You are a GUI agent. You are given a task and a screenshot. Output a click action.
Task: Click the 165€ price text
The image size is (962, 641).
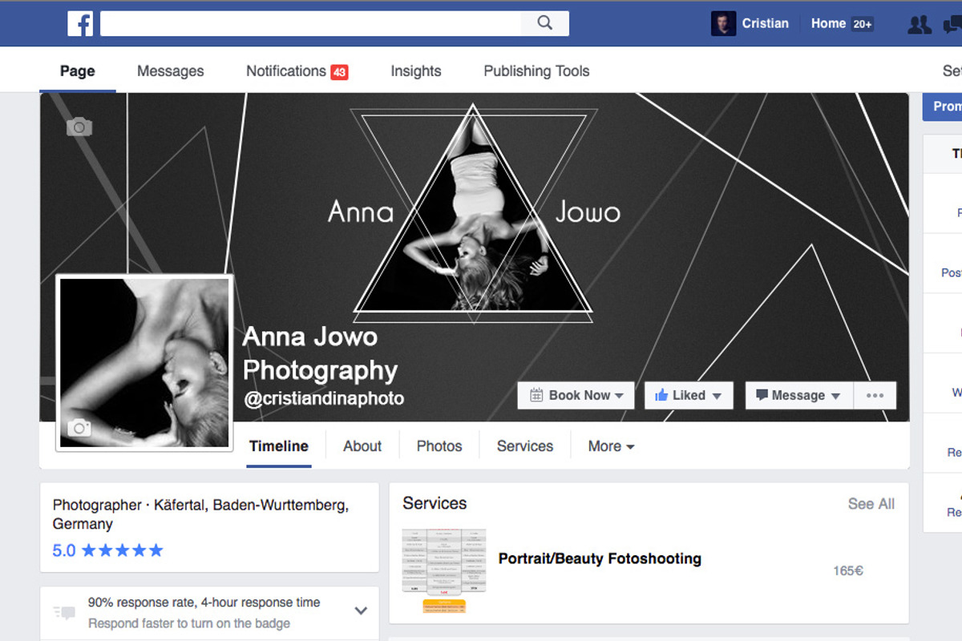click(x=848, y=571)
